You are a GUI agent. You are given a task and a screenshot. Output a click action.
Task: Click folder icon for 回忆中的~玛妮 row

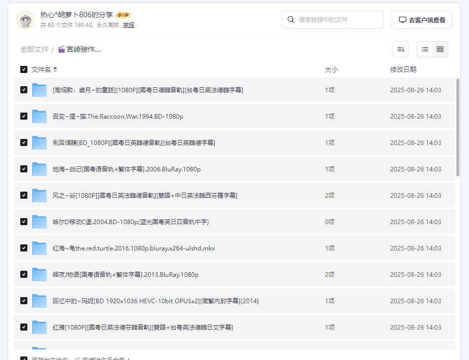(39, 301)
